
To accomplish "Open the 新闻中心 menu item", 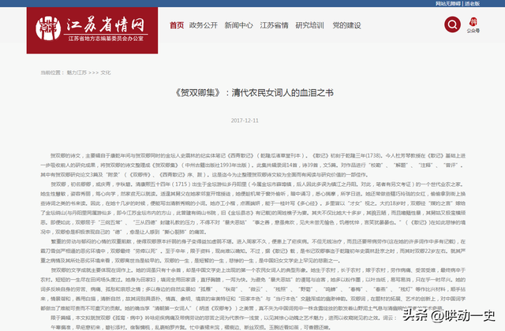I will click(x=238, y=25).
